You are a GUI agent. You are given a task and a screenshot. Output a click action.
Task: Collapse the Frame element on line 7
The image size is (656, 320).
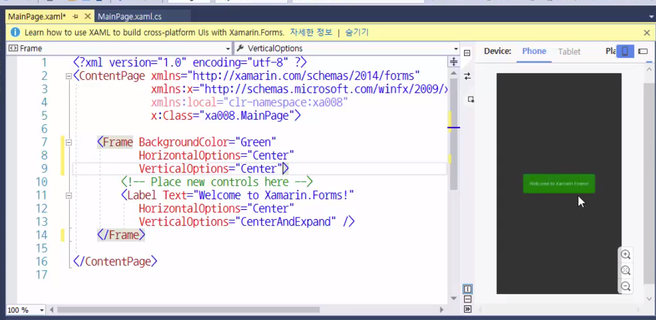click(69, 142)
